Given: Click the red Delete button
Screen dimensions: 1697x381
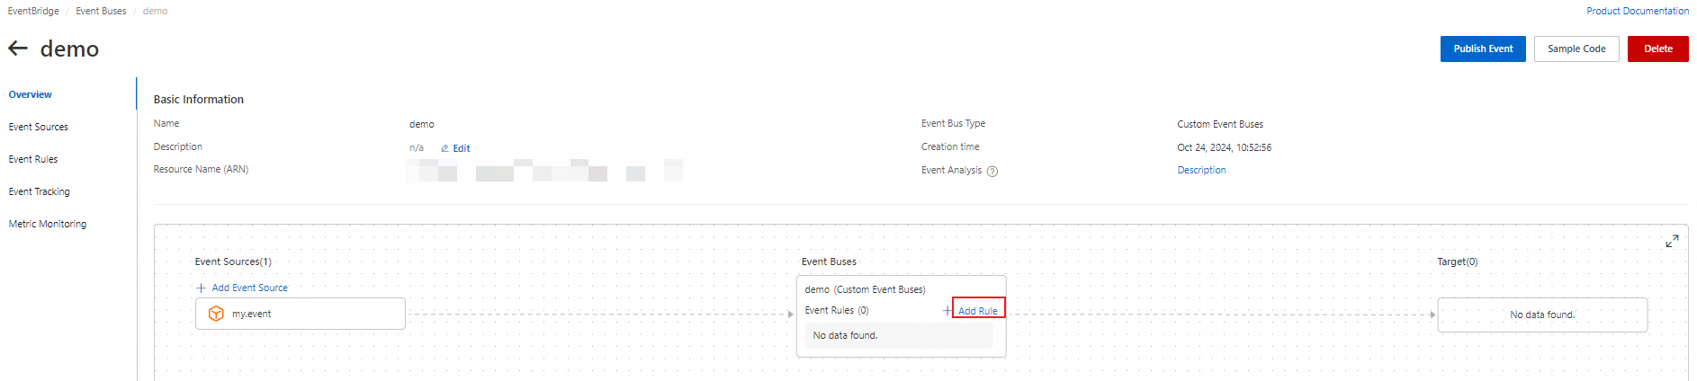Looking at the screenshot, I should (x=1658, y=49).
